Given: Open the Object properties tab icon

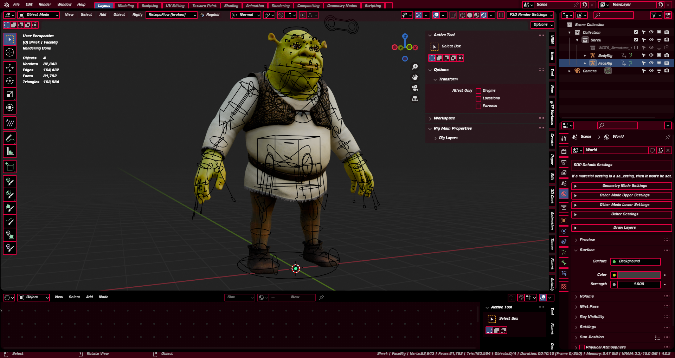Looking at the screenshot, I should click(x=564, y=221).
